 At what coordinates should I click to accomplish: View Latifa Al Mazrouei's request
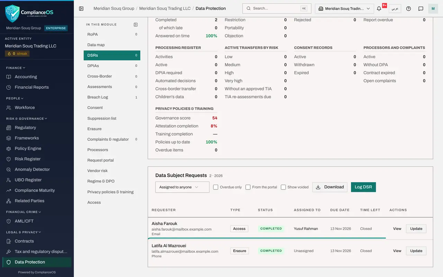coord(397,251)
